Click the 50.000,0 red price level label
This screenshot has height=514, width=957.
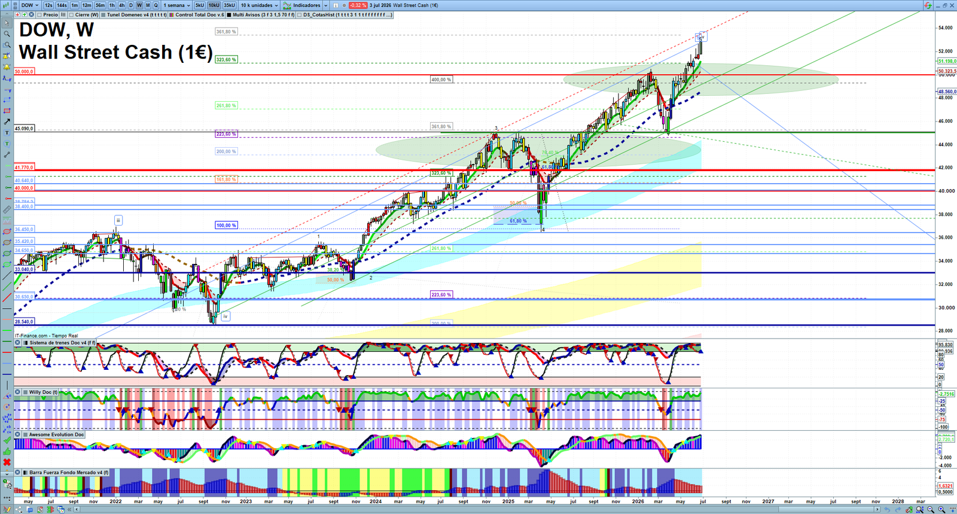[x=24, y=71]
